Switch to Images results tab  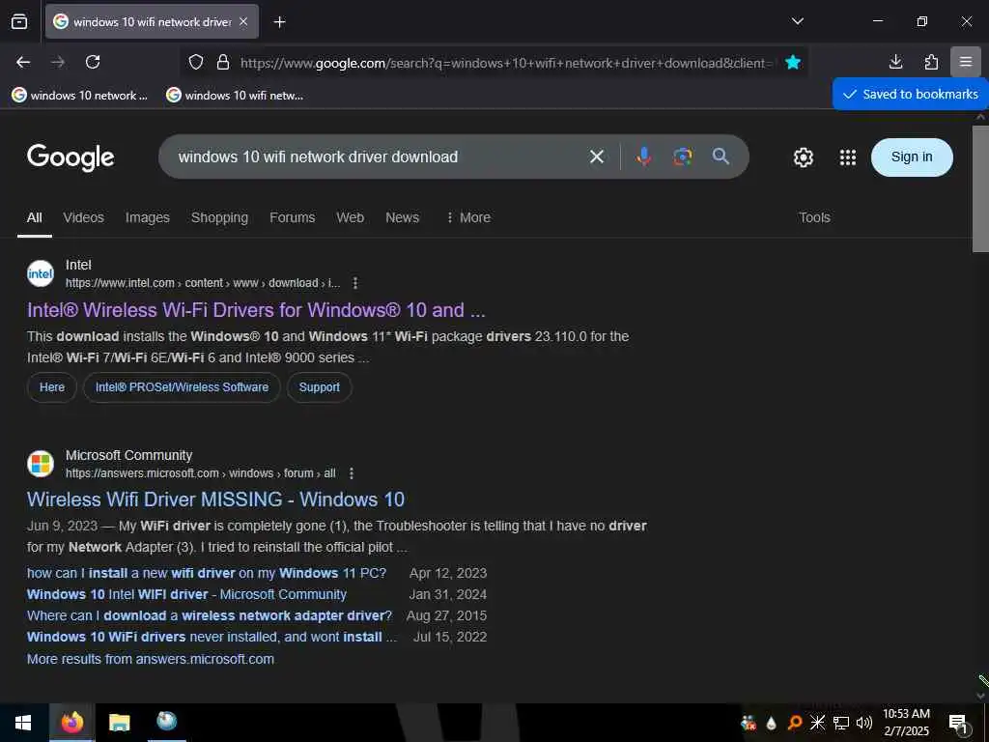point(148,217)
